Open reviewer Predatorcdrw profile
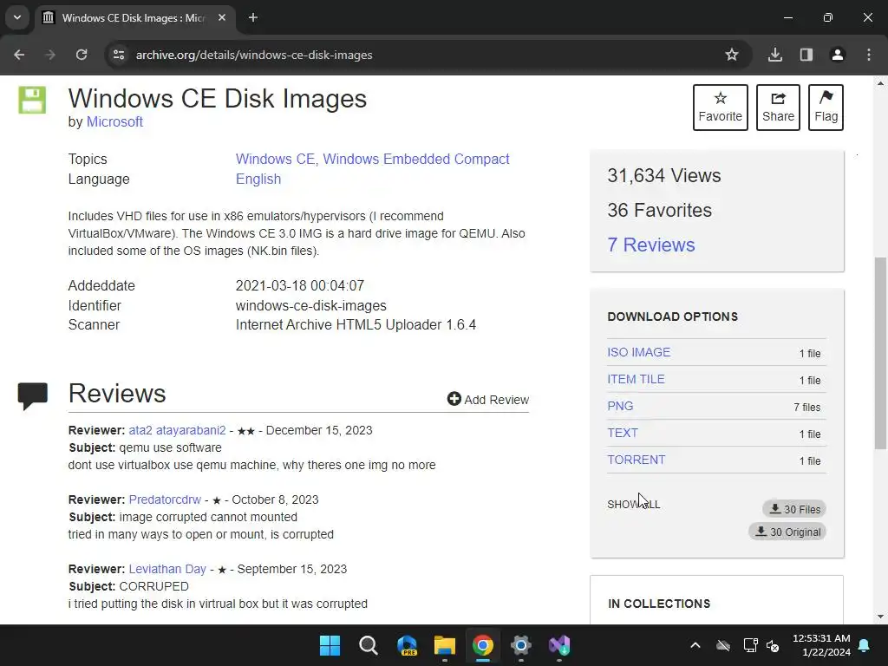This screenshot has height=666, width=888. 165,499
